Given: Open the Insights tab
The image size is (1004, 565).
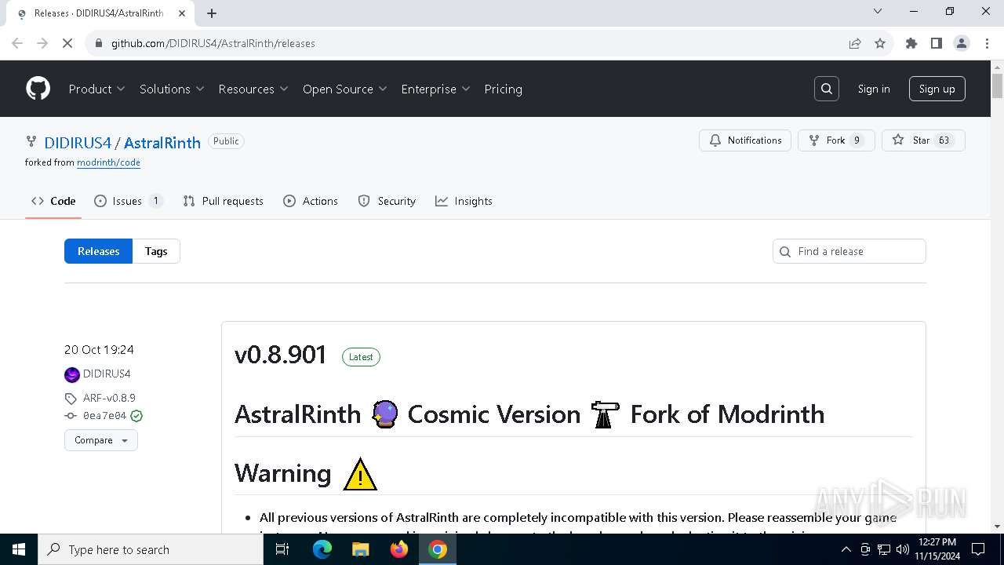Looking at the screenshot, I should tap(464, 201).
